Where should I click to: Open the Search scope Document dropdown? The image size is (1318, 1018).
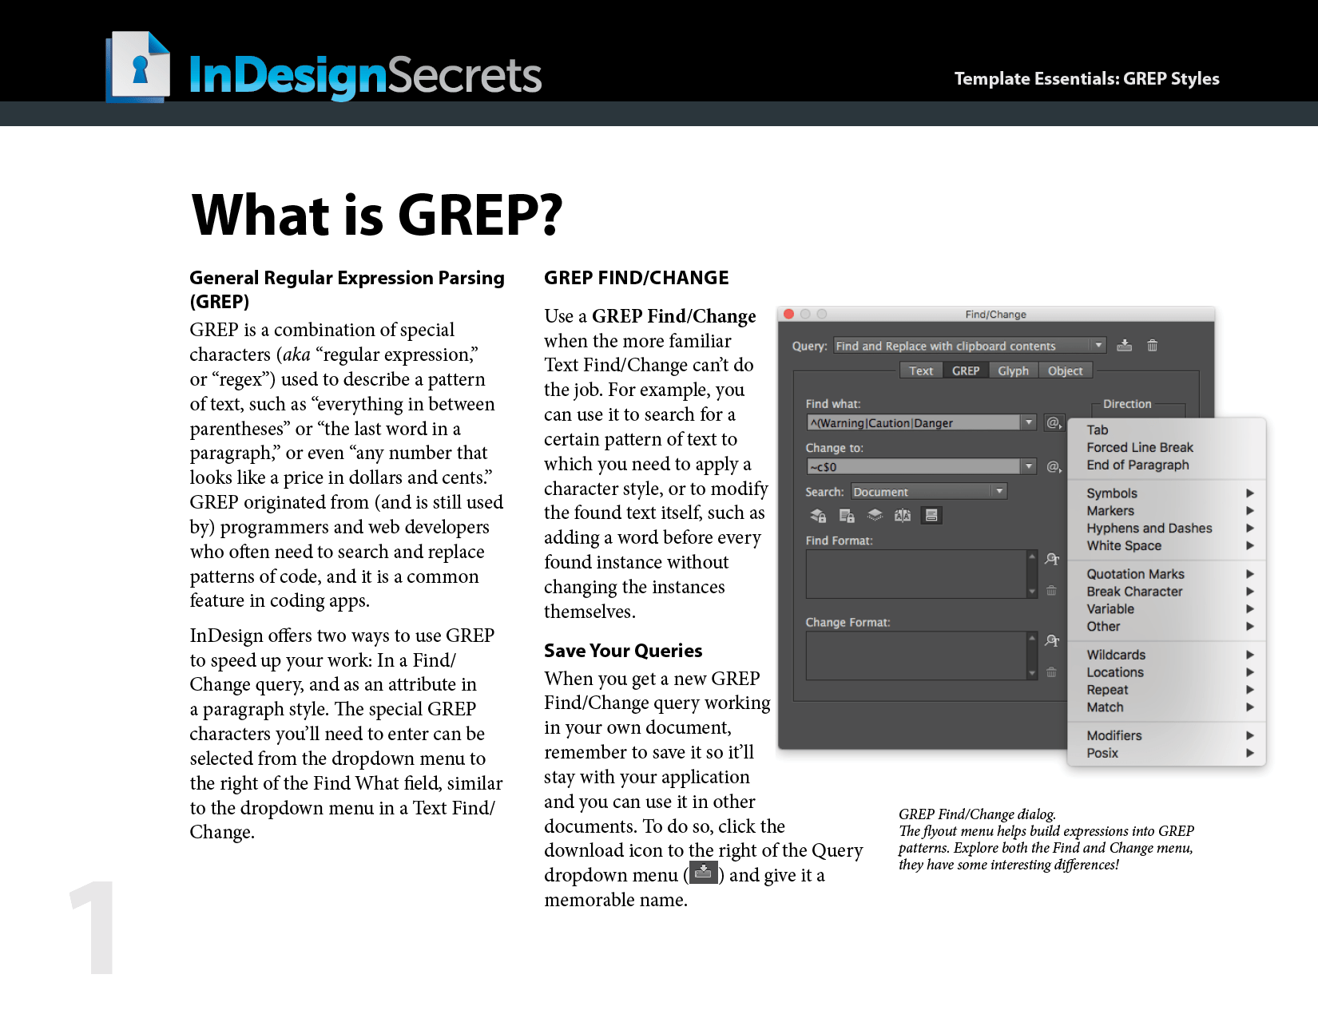point(998,490)
